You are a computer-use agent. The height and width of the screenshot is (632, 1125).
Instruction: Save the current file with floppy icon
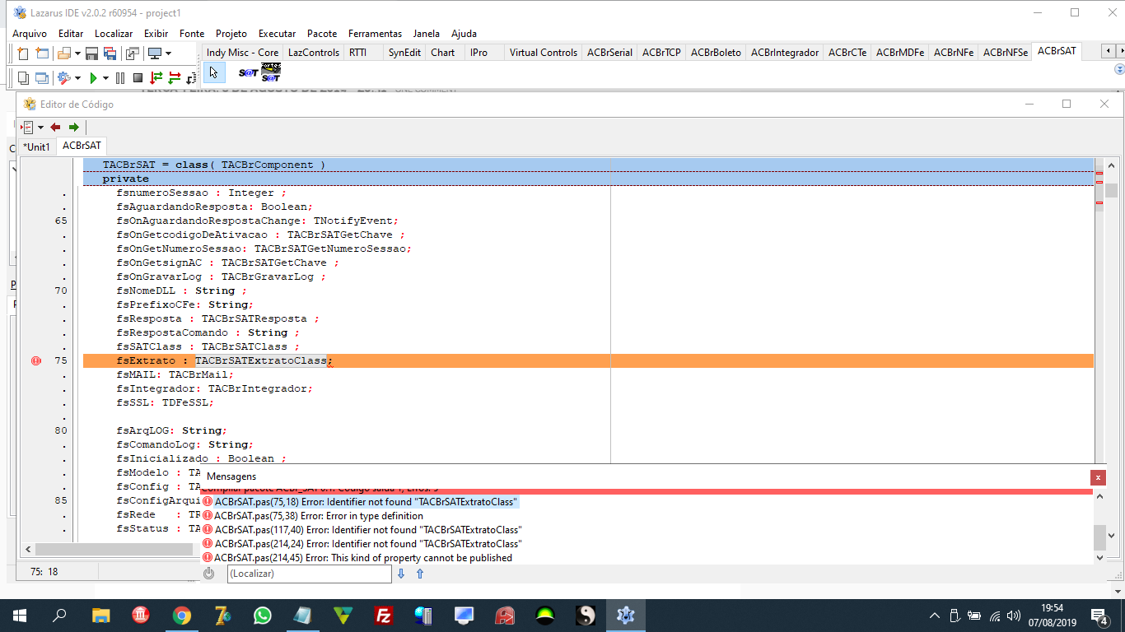pos(91,53)
